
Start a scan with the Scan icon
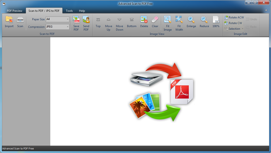click(20, 19)
